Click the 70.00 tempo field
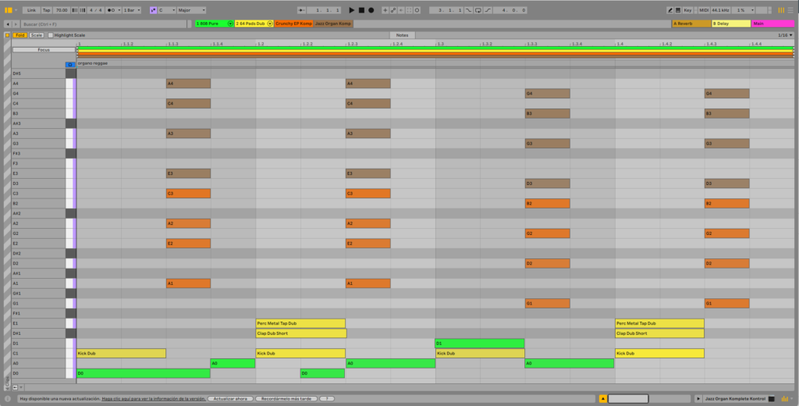Viewport: 799px width, 406px height. click(62, 10)
